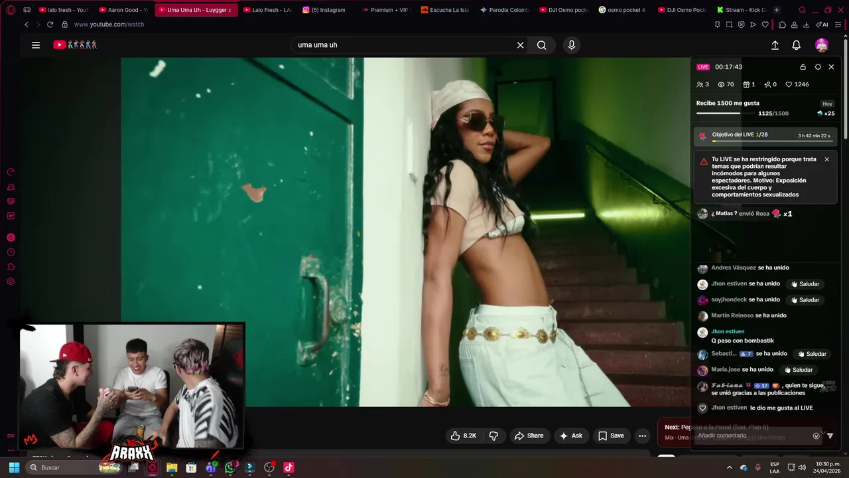The height and width of the screenshot is (478, 849).
Task: Click the 1125/1500 likes progress bar
Action: tap(727, 114)
